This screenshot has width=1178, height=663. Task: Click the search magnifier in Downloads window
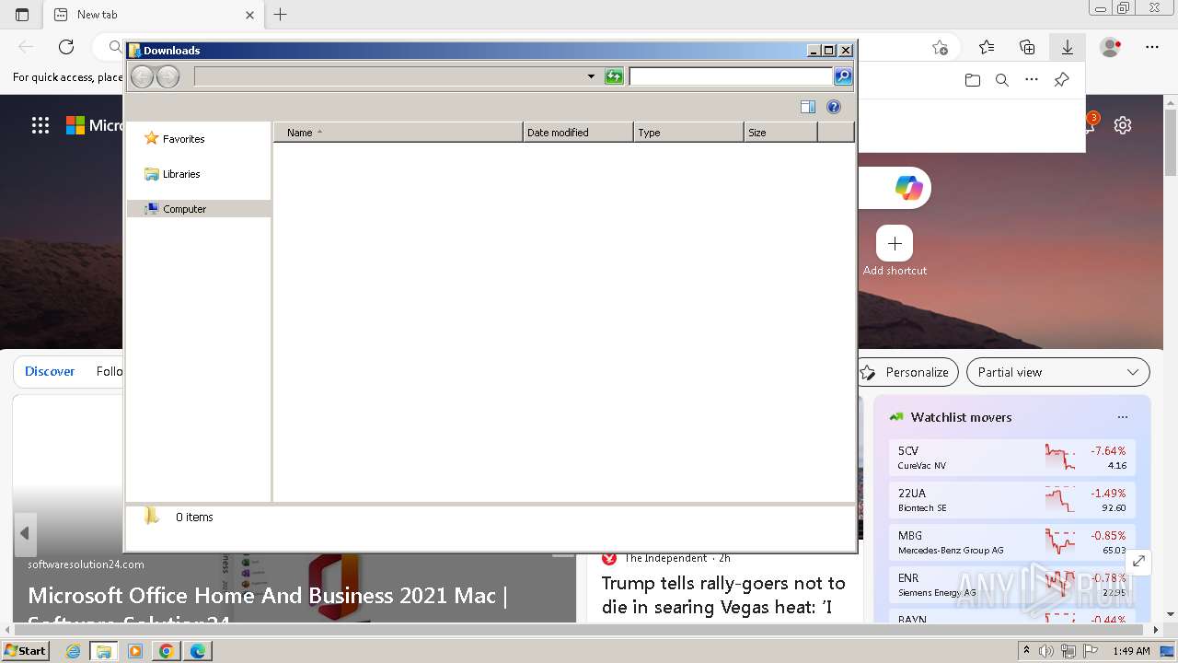[843, 76]
